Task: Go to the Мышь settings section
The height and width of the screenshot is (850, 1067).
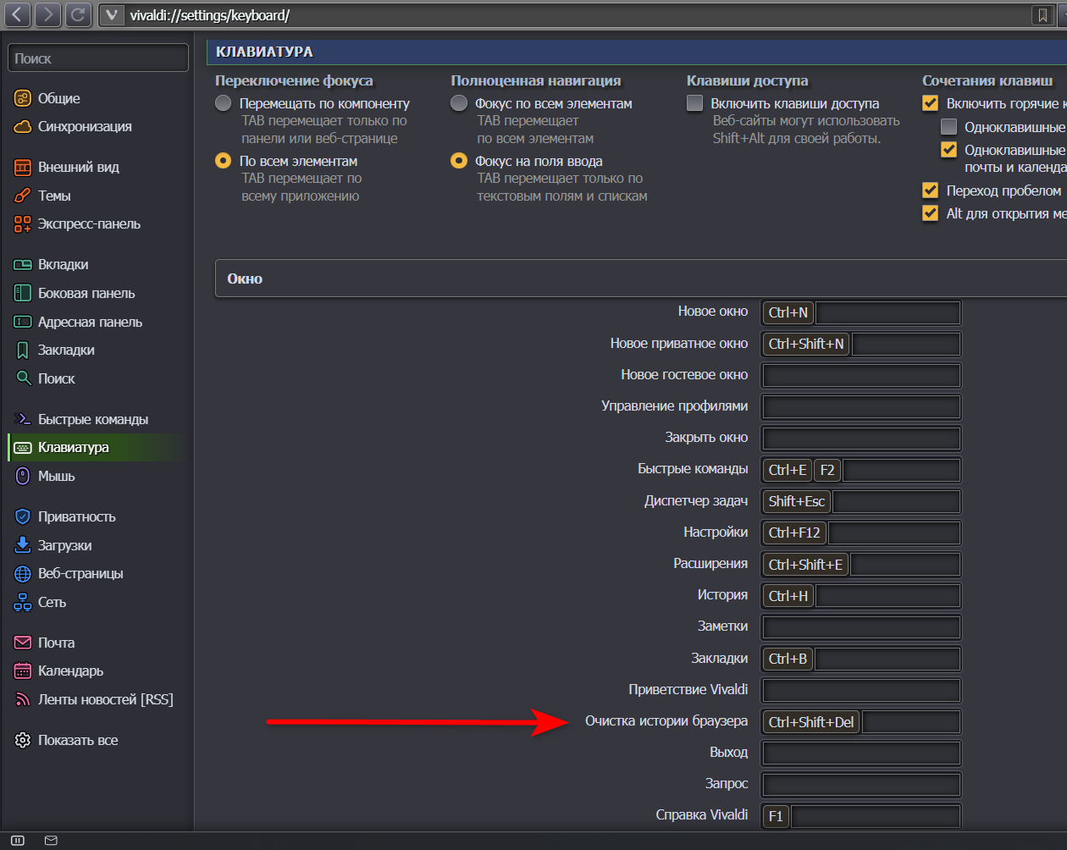Action: (56, 477)
